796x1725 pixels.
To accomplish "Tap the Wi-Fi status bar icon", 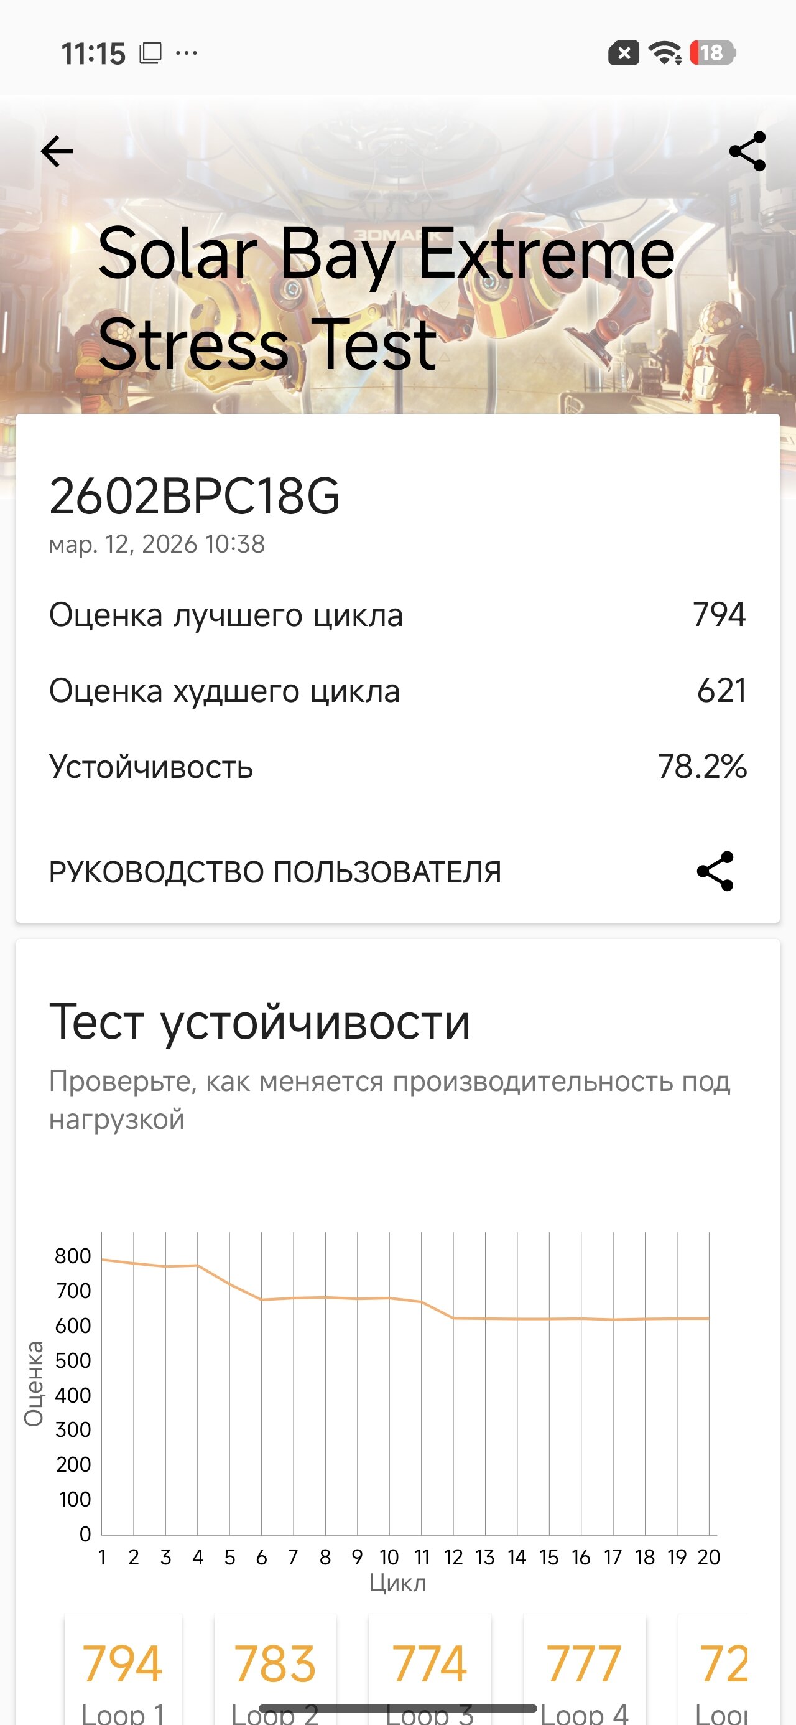I will [x=664, y=53].
